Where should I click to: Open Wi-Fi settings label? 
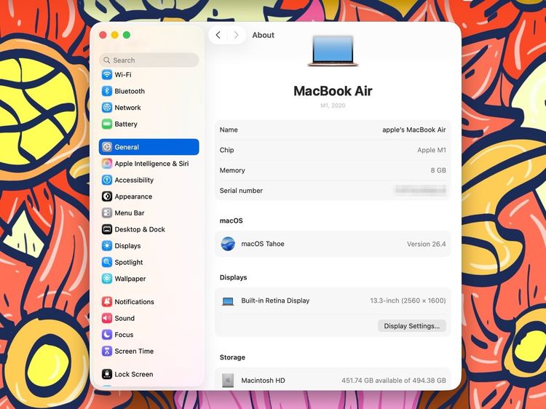(123, 74)
